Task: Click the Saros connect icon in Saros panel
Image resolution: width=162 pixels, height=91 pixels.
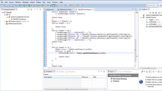Action: pyautogui.click(x=142, y=72)
